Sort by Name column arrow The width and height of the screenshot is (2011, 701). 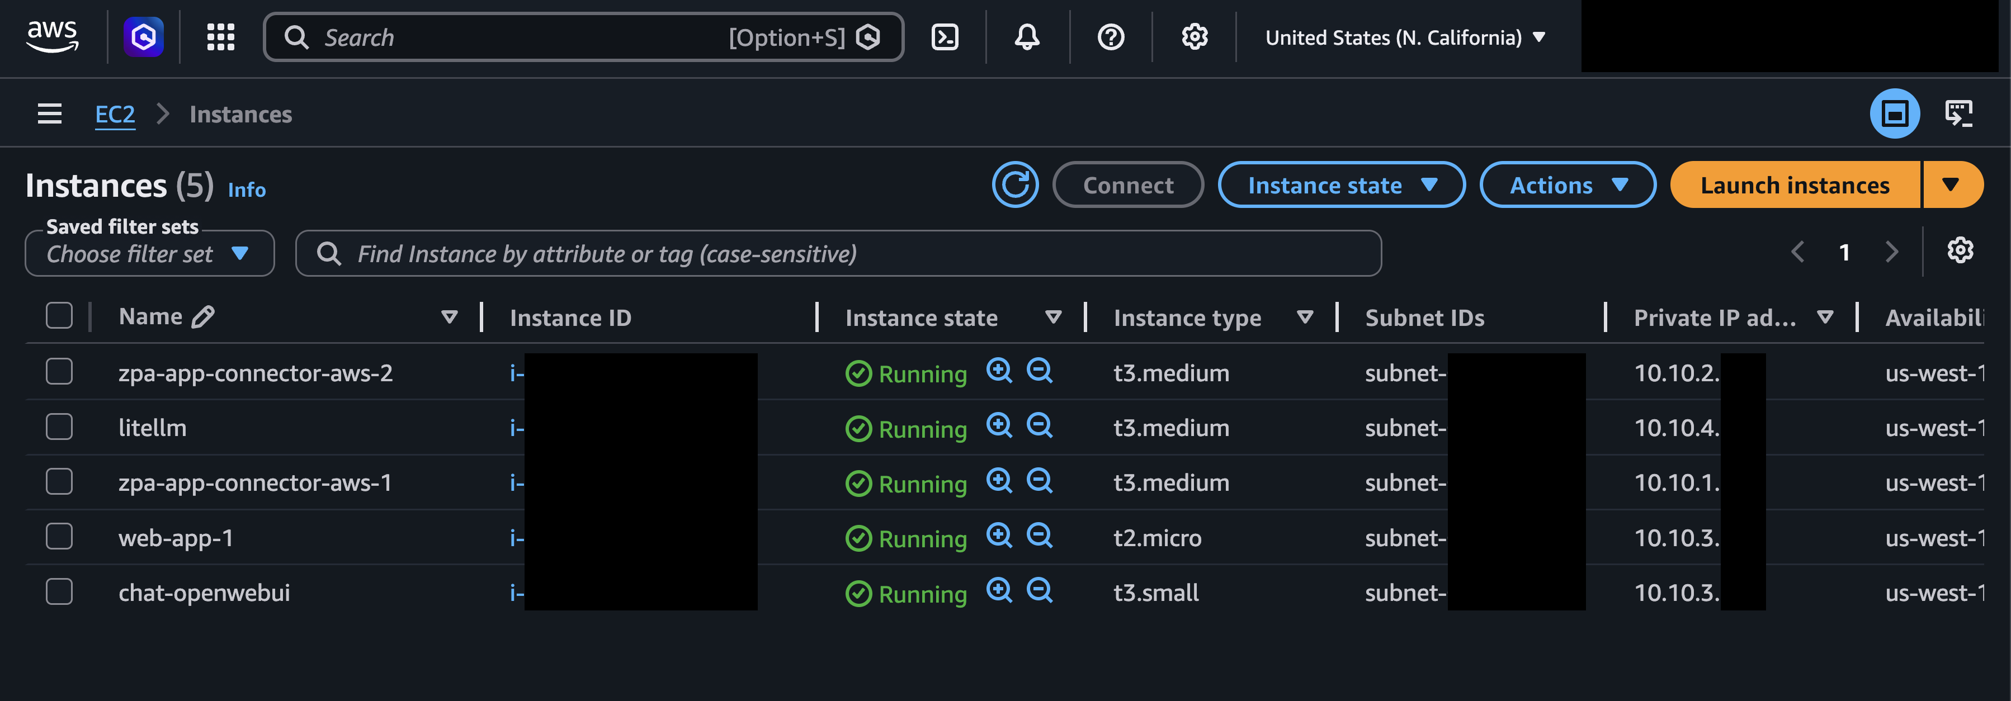[x=449, y=317]
